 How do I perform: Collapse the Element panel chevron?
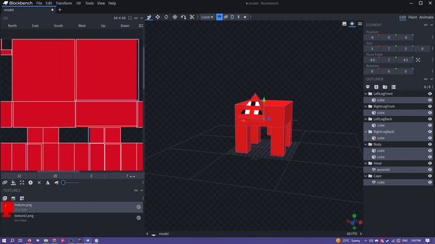point(432,25)
